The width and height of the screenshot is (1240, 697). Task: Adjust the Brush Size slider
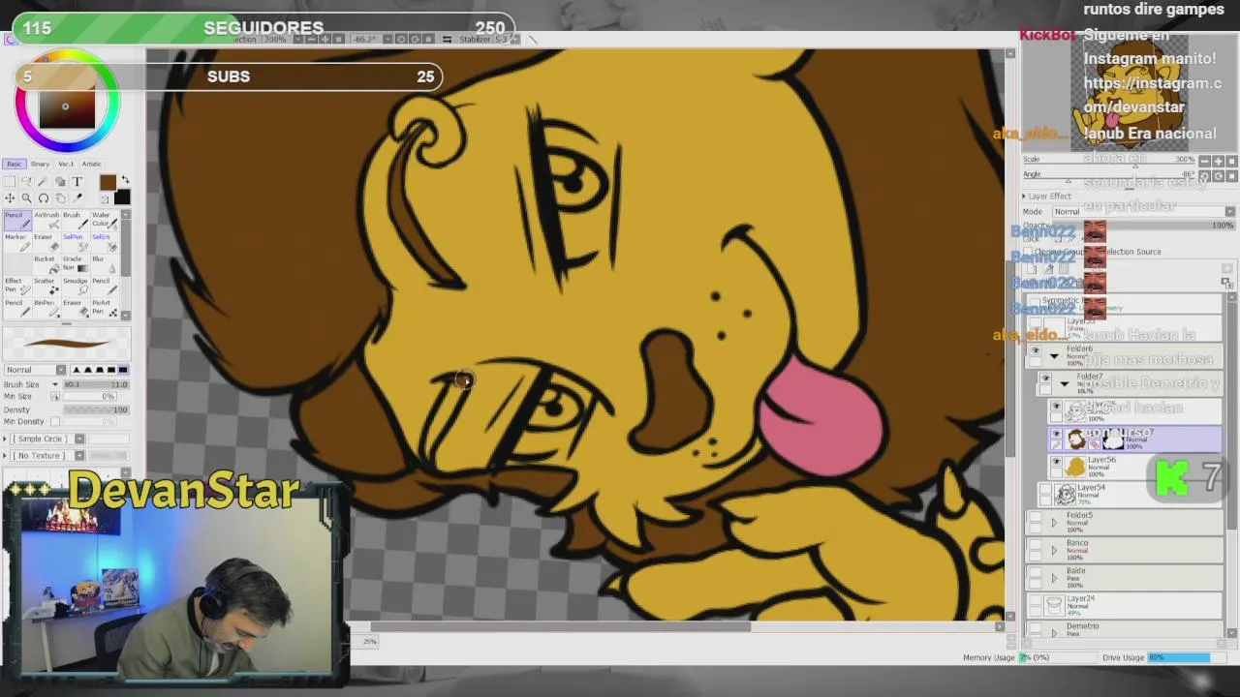[x=95, y=384]
